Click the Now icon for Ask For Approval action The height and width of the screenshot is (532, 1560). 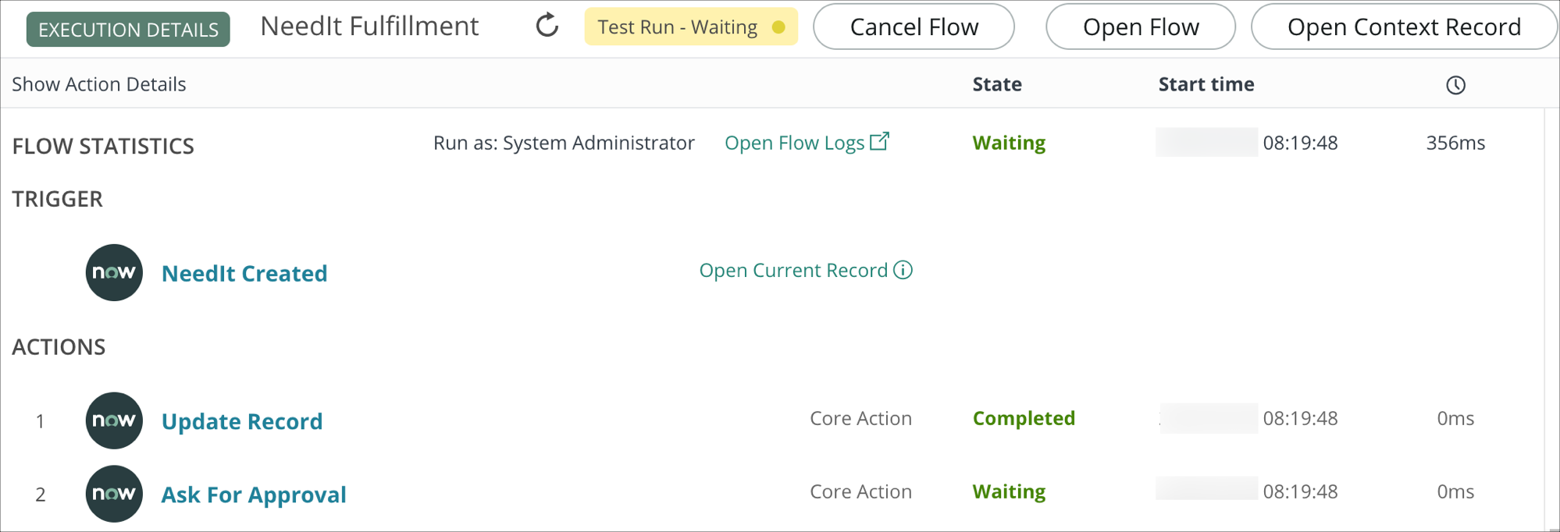click(x=113, y=493)
